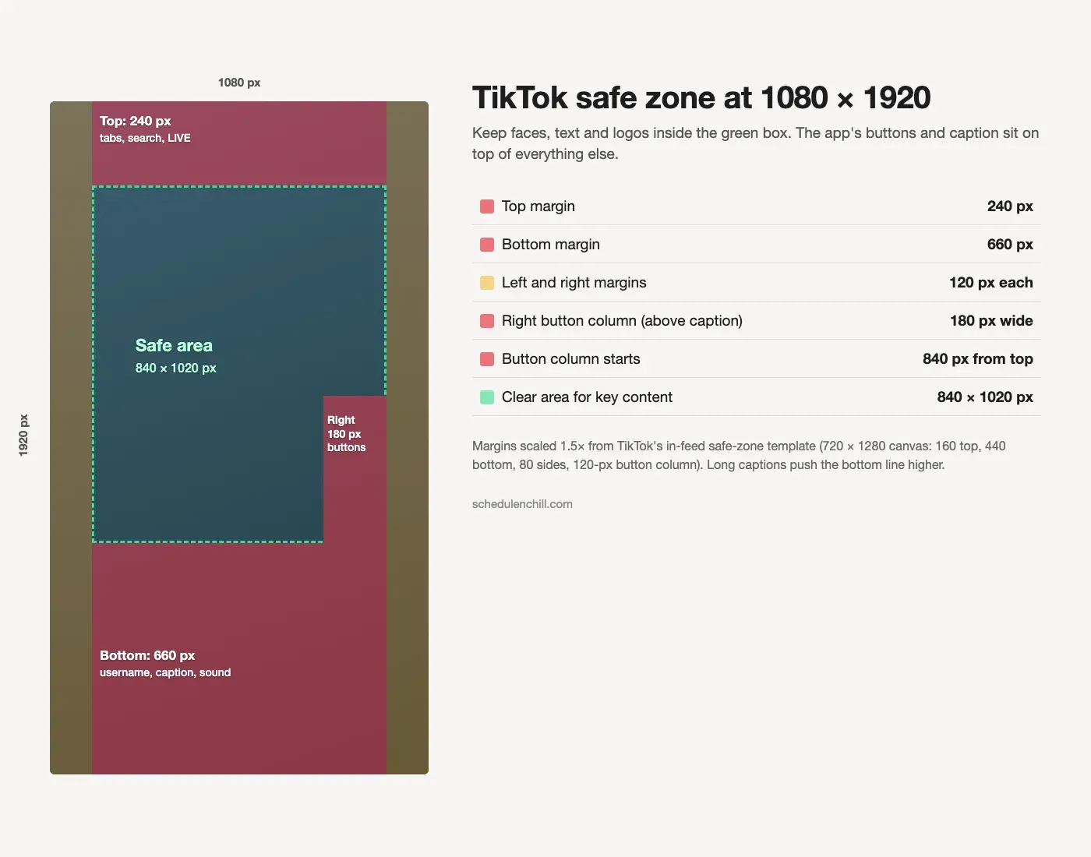Click the Button column starts label
Screen dimensions: 1091x857
click(x=571, y=359)
